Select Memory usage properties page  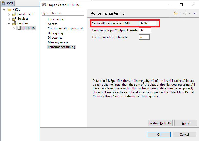coord(58,42)
